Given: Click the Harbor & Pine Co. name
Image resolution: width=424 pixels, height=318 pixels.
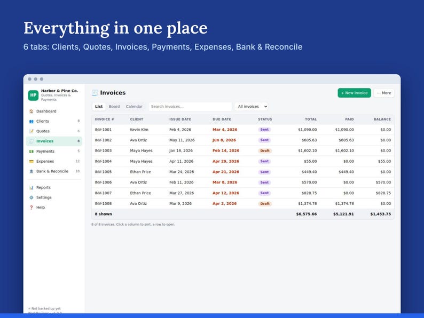Looking at the screenshot, I should 59,91.
